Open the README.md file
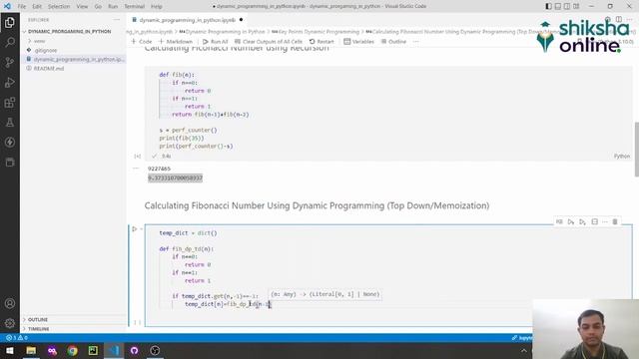The image size is (639, 359). pyautogui.click(x=49, y=69)
